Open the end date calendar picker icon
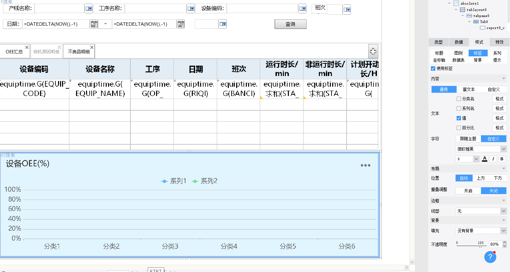This screenshot has width=510, height=272. point(181,24)
